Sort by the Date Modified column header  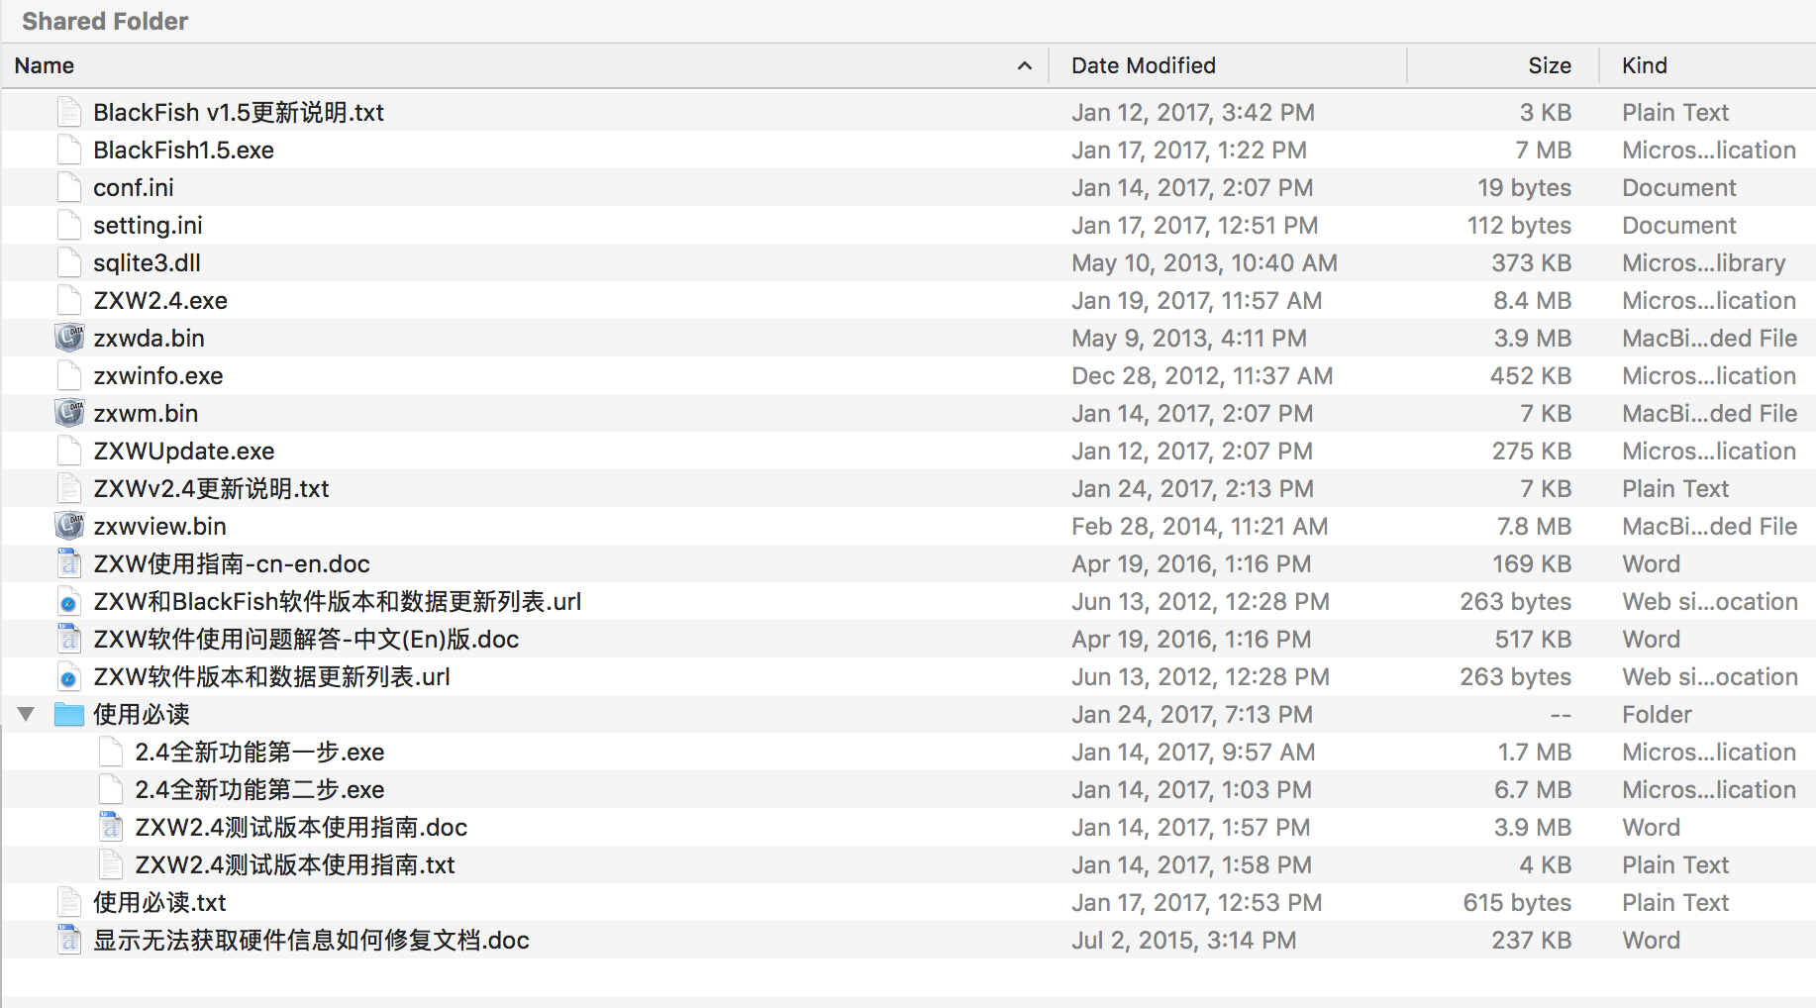[1228, 65]
